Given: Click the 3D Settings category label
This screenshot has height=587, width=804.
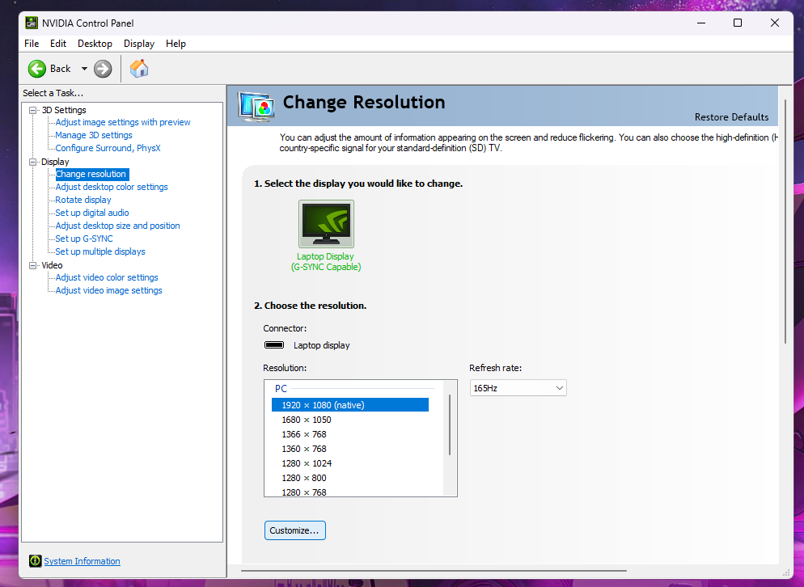Looking at the screenshot, I should point(64,110).
